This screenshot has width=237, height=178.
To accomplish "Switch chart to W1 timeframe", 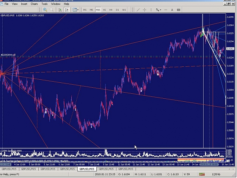I will click(124, 10).
